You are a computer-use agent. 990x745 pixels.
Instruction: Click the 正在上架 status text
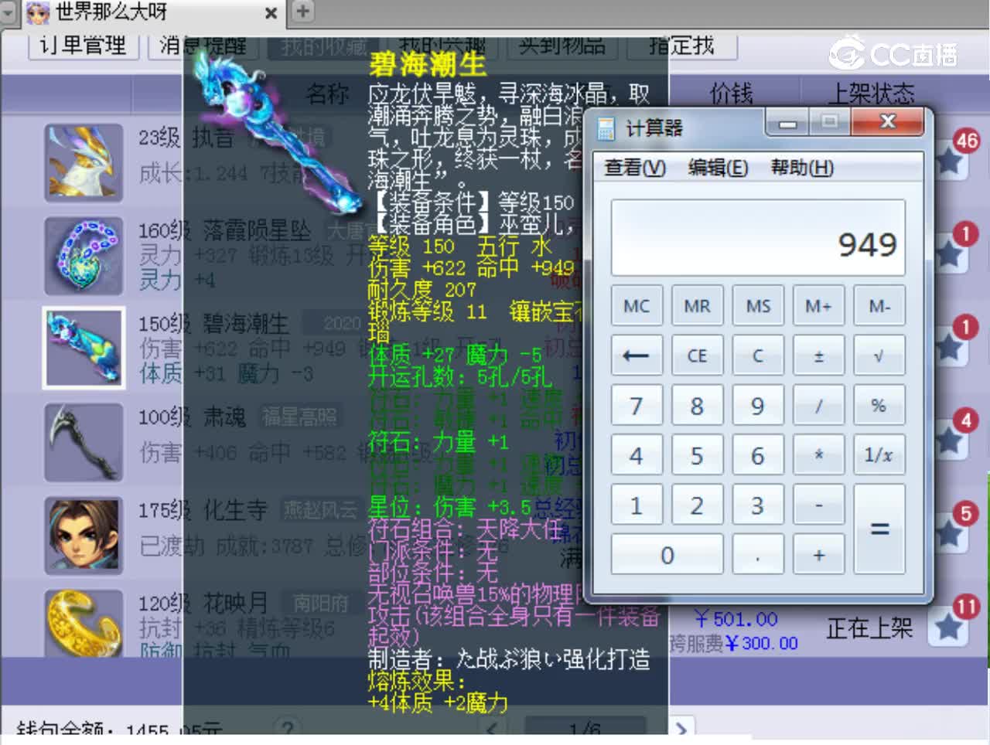pyautogui.click(x=869, y=628)
